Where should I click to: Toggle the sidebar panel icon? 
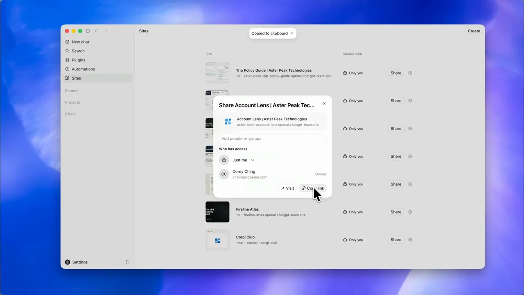(88, 31)
